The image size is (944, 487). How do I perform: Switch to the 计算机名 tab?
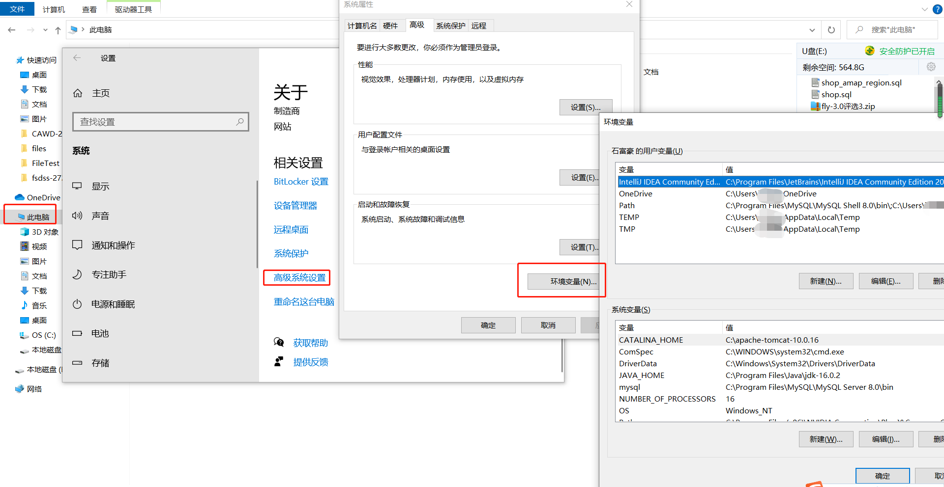click(362, 25)
